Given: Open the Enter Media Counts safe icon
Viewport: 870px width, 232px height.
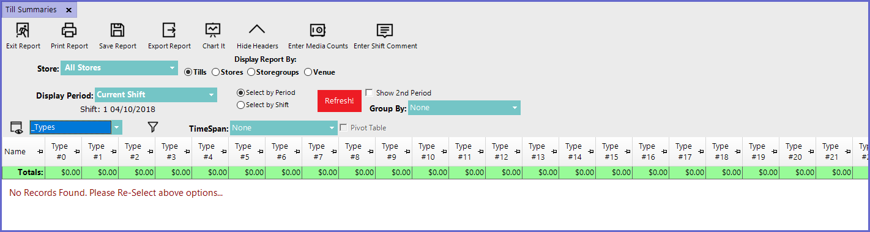Looking at the screenshot, I should [x=318, y=30].
